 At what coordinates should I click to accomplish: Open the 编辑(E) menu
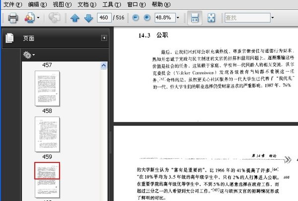[x=37, y=4]
